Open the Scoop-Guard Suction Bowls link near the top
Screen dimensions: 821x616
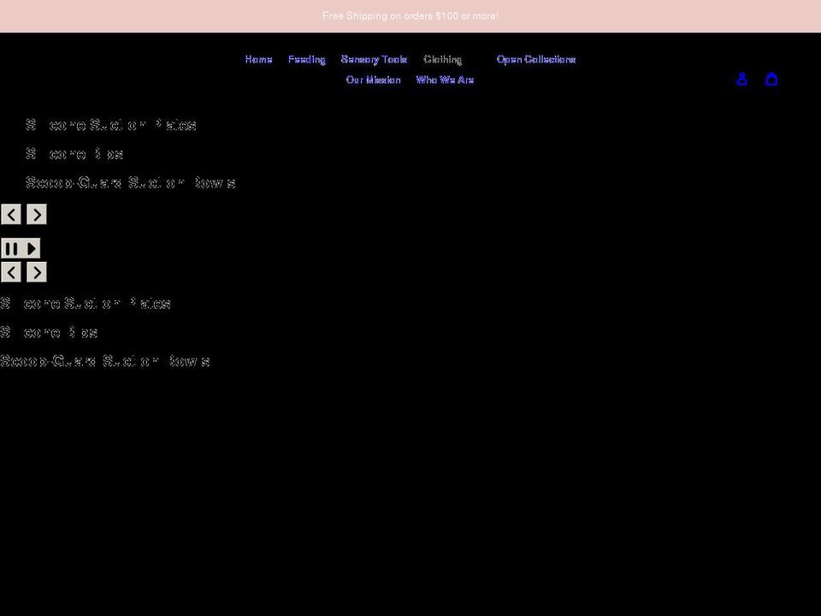coord(131,182)
